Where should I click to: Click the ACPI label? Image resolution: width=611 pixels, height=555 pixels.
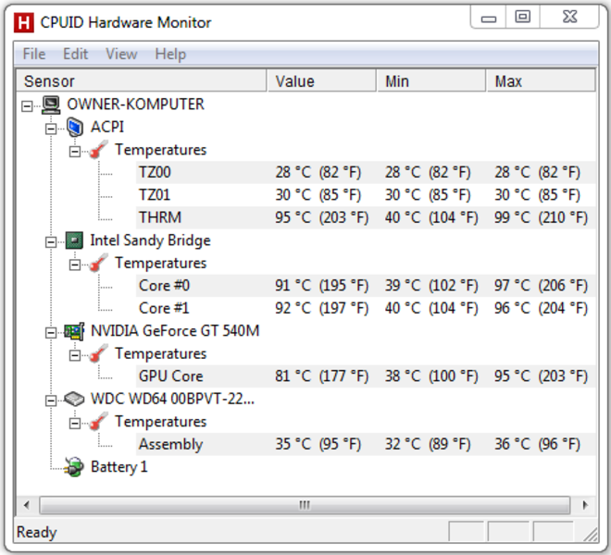[x=107, y=127]
